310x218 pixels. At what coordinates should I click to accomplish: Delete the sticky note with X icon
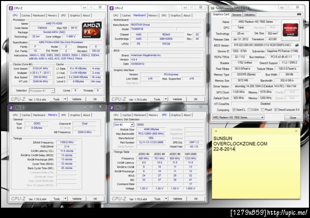(x=296, y=131)
